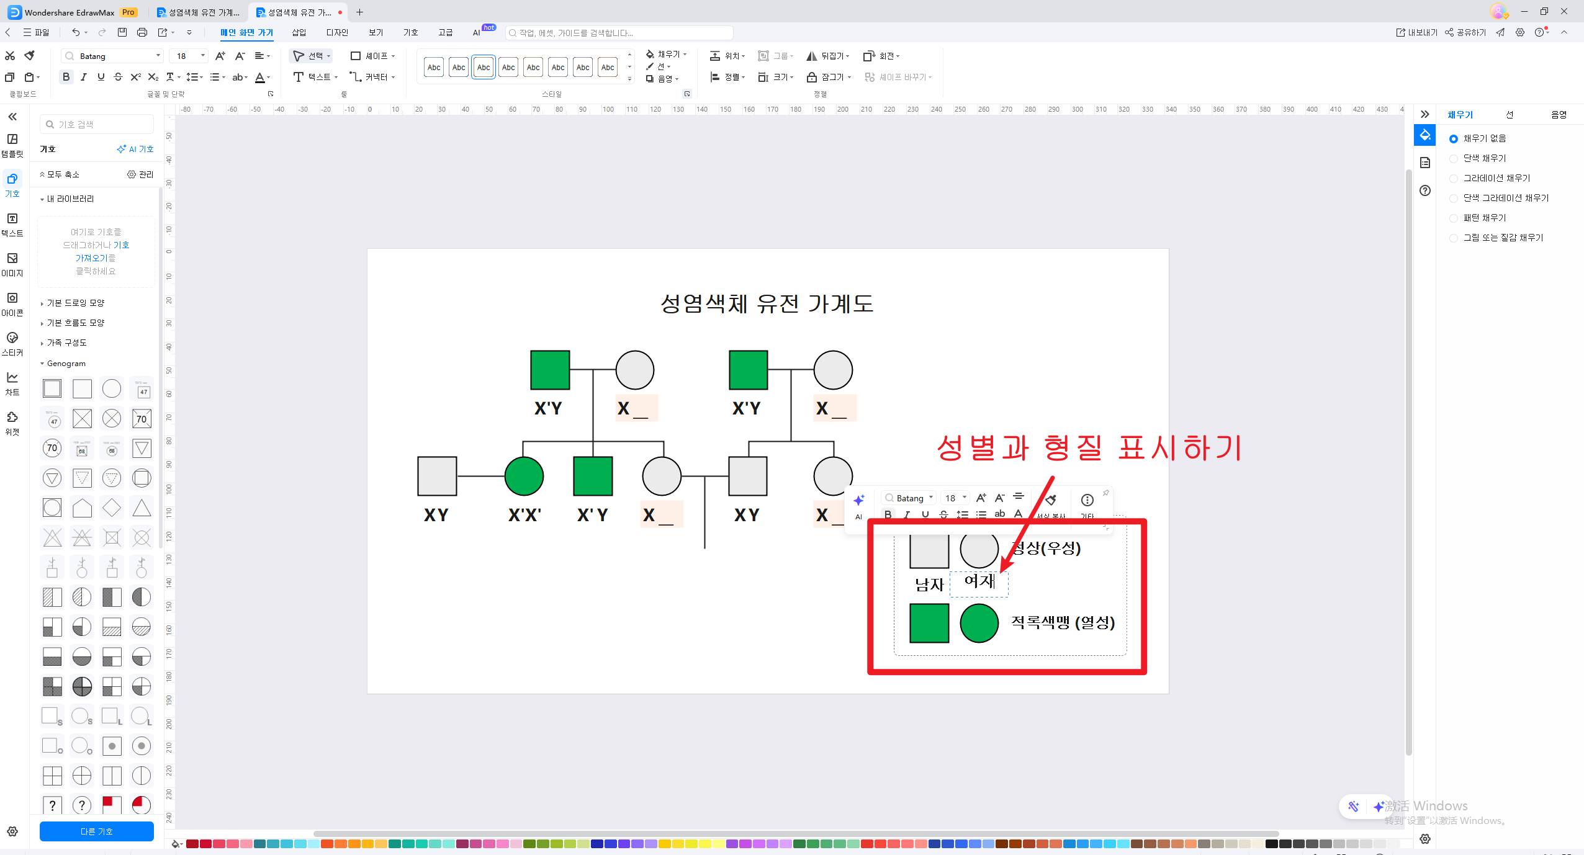Viewport: 1584px width, 855px height.
Task: Select the question mark circle genogram symbol
Action: (82, 805)
